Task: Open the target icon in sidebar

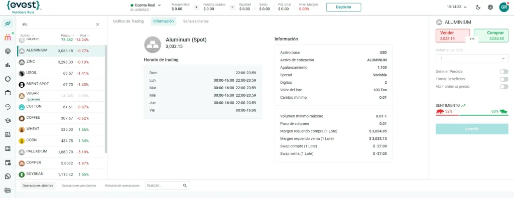Action: 8,51
